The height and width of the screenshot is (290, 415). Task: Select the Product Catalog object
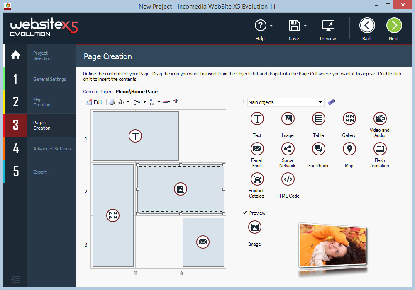click(x=257, y=179)
